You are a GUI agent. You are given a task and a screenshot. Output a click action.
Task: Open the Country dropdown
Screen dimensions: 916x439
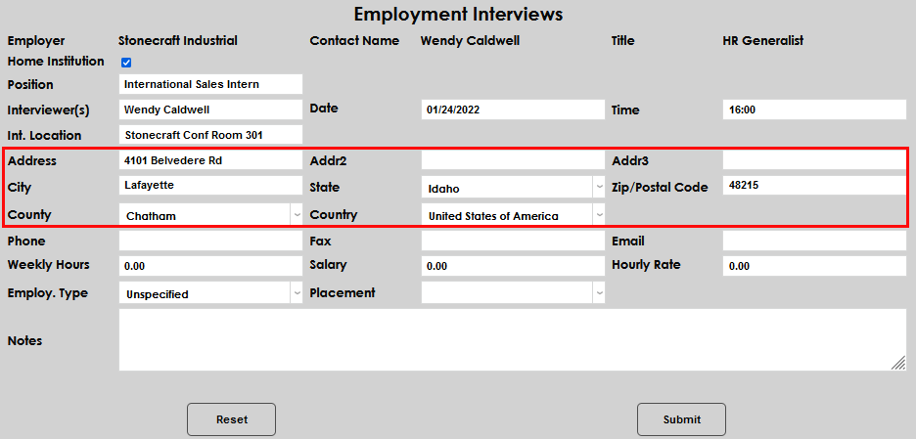pos(513,215)
